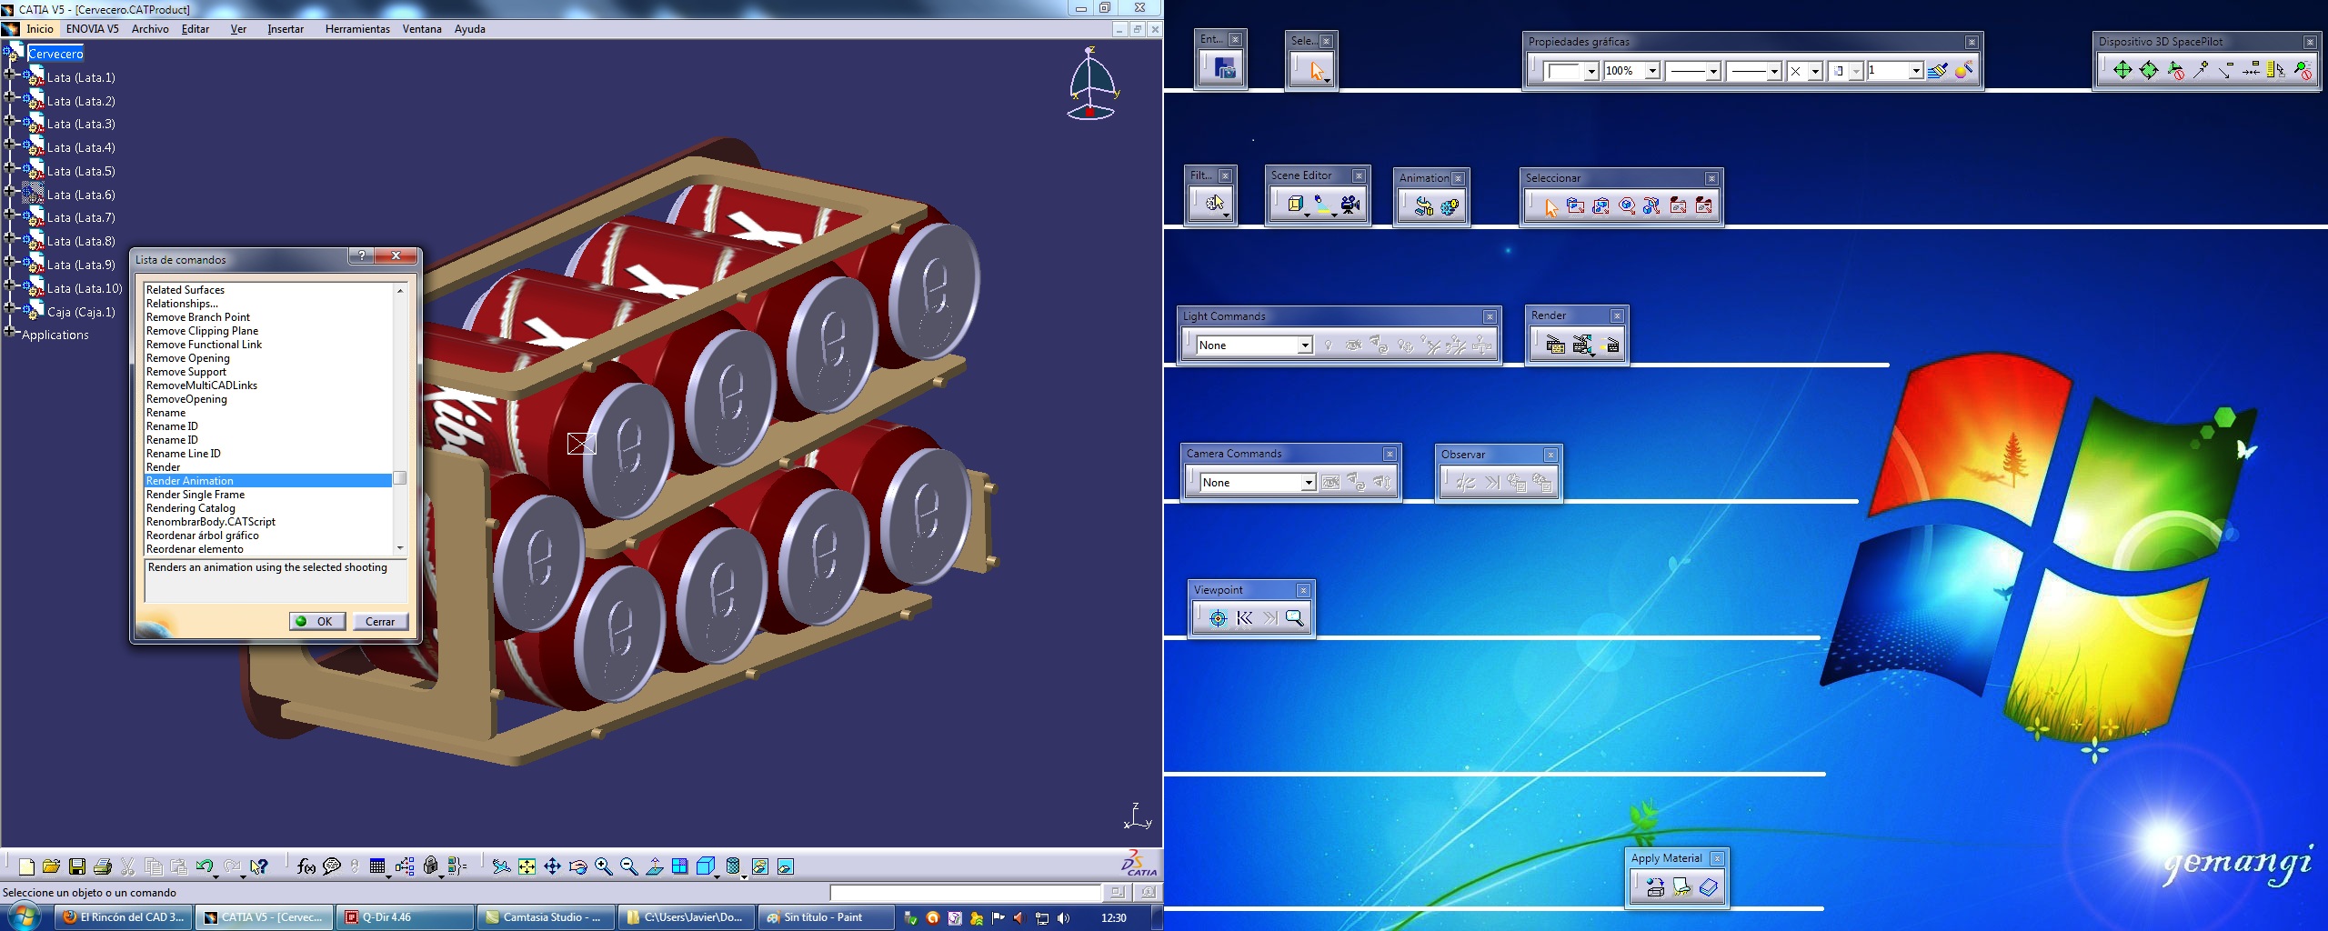Open Q-Dir 4.46 from the taskbar
The image size is (2328, 931).
405,917
